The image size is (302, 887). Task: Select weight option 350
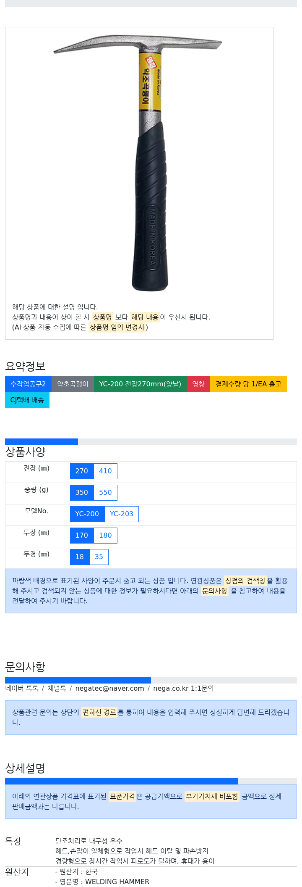(82, 493)
